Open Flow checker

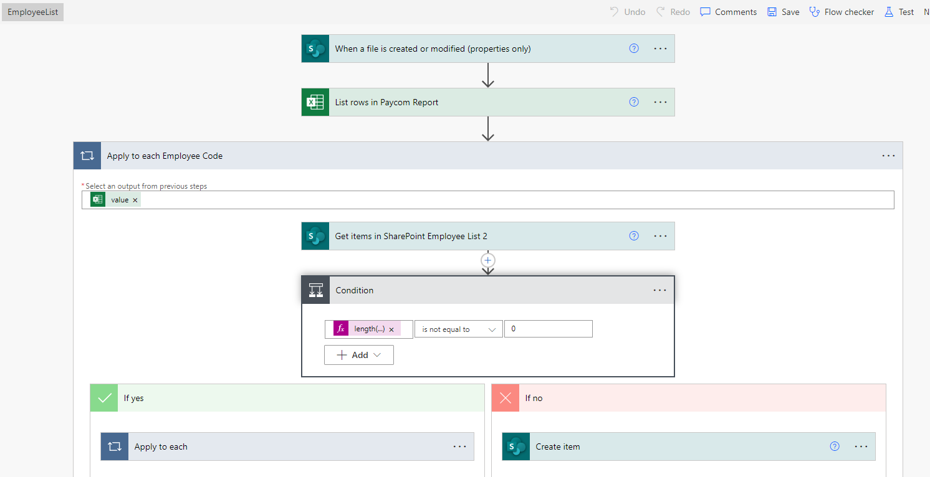(841, 12)
